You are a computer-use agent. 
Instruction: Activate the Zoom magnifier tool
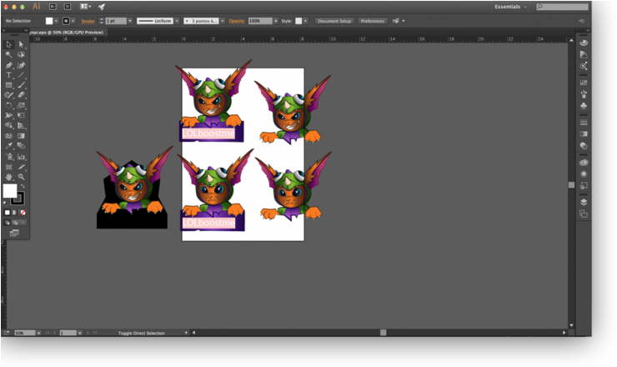[x=21, y=176]
